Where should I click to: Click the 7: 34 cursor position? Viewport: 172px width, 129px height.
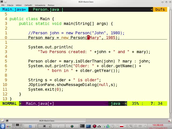coord(156,103)
